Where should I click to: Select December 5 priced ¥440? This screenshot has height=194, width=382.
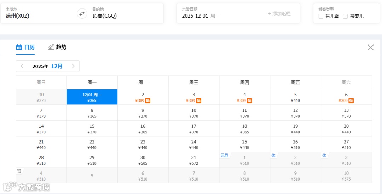pos(295,97)
